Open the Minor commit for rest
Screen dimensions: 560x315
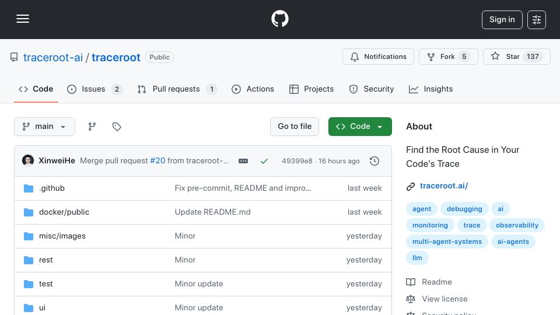tap(185, 260)
